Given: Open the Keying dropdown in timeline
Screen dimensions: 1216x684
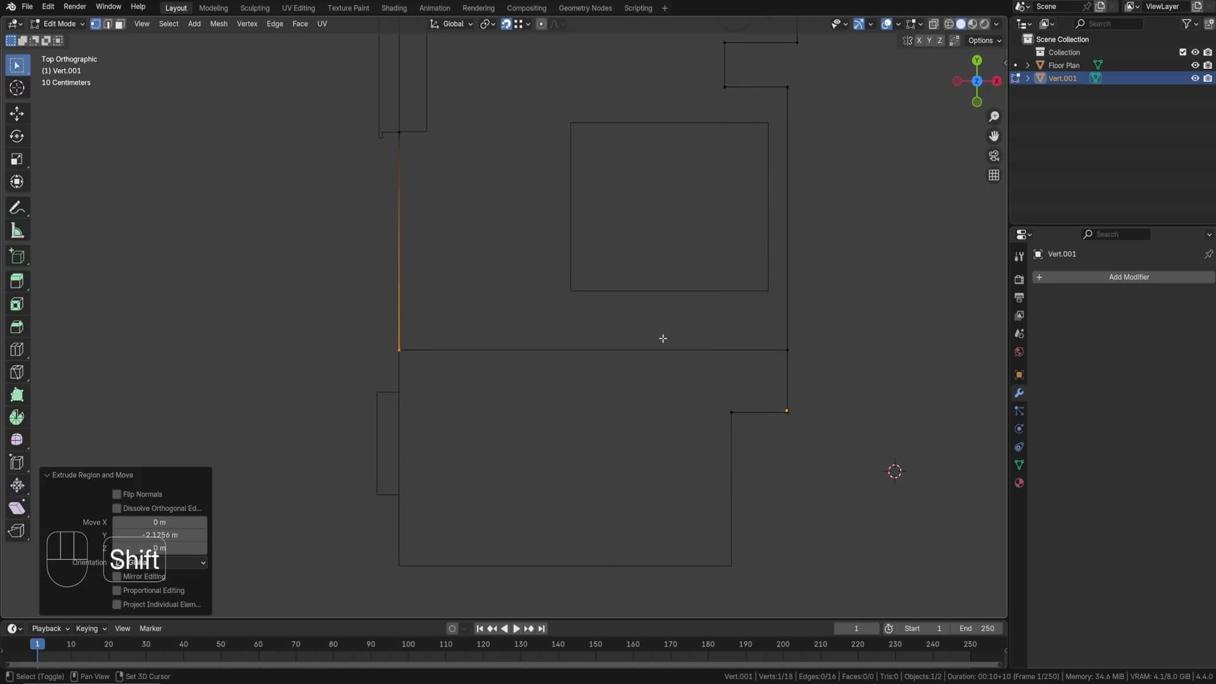Looking at the screenshot, I should point(91,629).
